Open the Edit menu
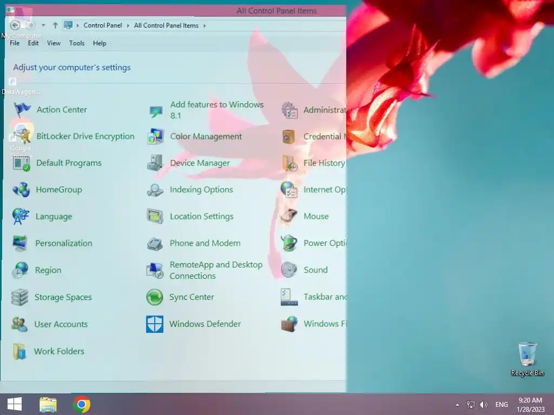Screen dimensions: 554x415 (33, 43)
